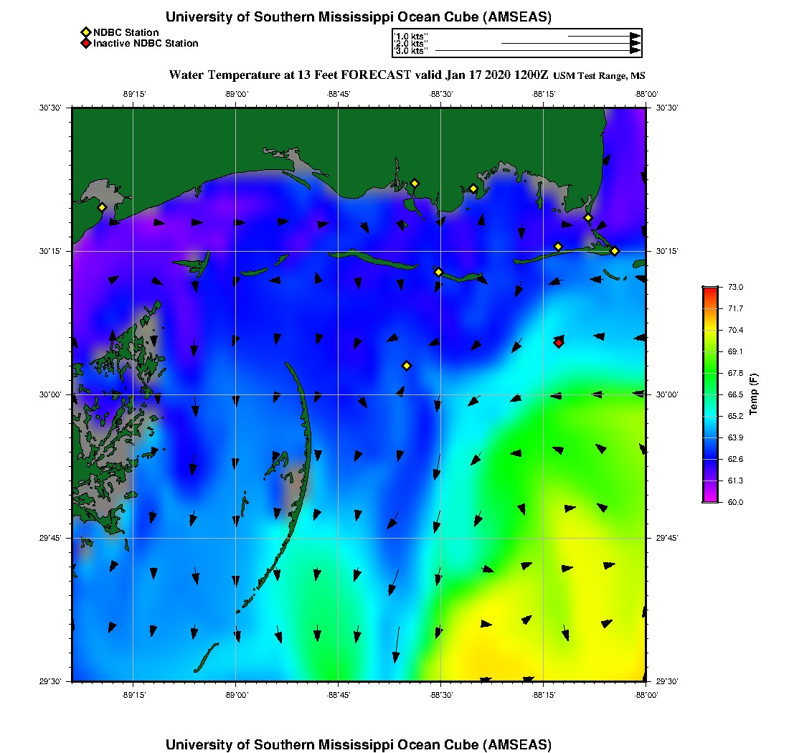Click the 'Temp (F)' colorbar axis label
This screenshot has width=789, height=753.
753,394
